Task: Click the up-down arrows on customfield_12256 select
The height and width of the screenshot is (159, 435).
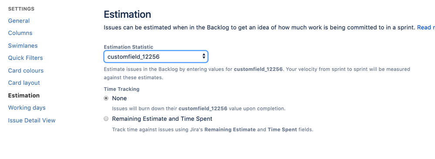Action: pos(204,56)
